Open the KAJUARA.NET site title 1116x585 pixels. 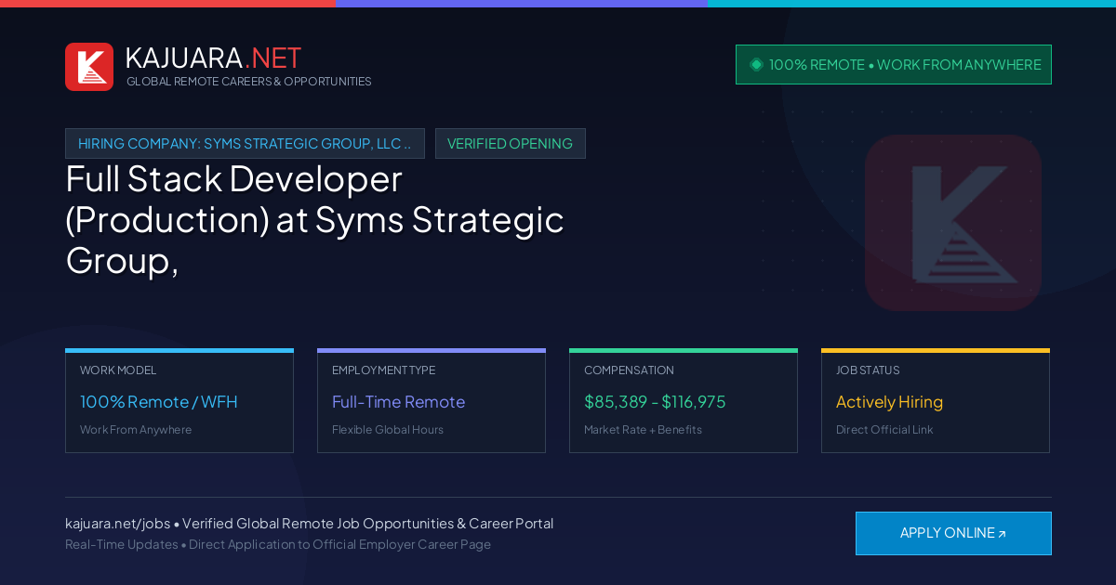[213, 58]
